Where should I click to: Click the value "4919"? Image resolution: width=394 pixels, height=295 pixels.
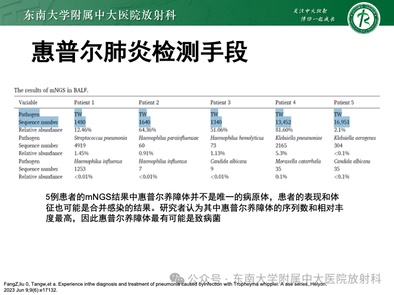pyautogui.click(x=80, y=145)
